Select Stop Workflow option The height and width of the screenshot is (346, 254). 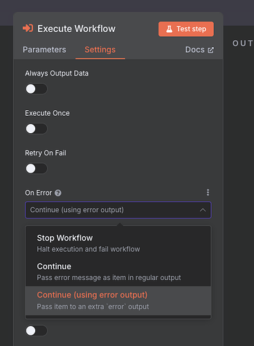point(118,243)
